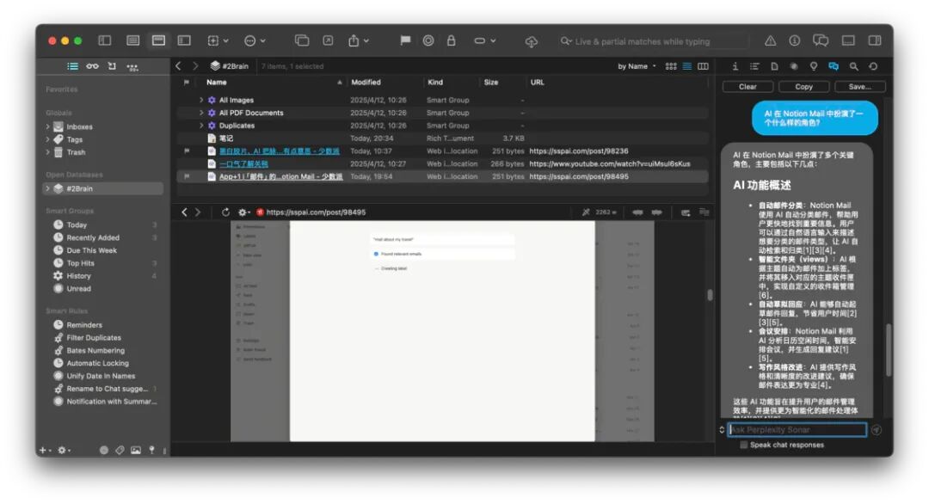Go back in the web preview
This screenshot has height=504, width=929.
click(184, 212)
